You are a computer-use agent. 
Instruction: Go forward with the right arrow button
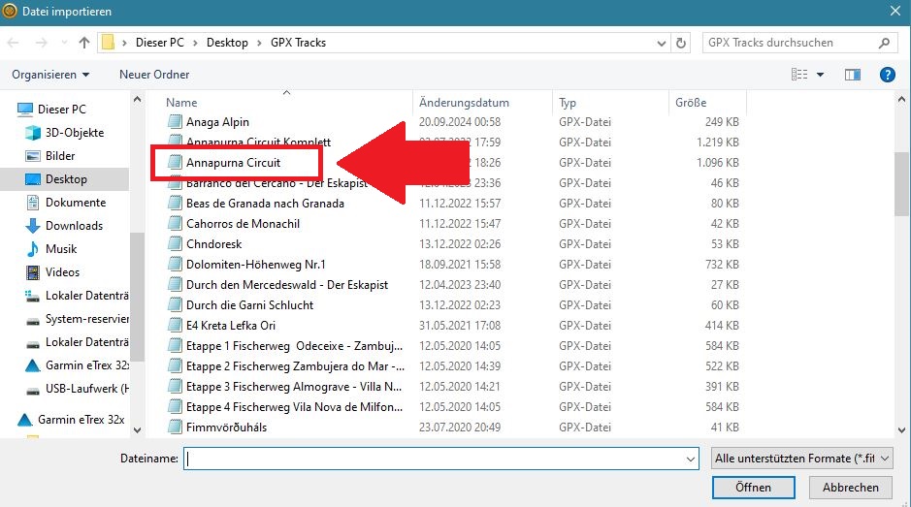41,43
